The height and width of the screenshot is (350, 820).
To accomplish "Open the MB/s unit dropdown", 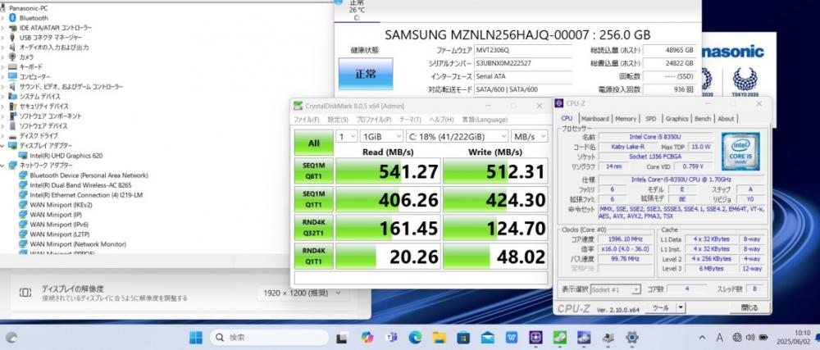I will point(529,136).
